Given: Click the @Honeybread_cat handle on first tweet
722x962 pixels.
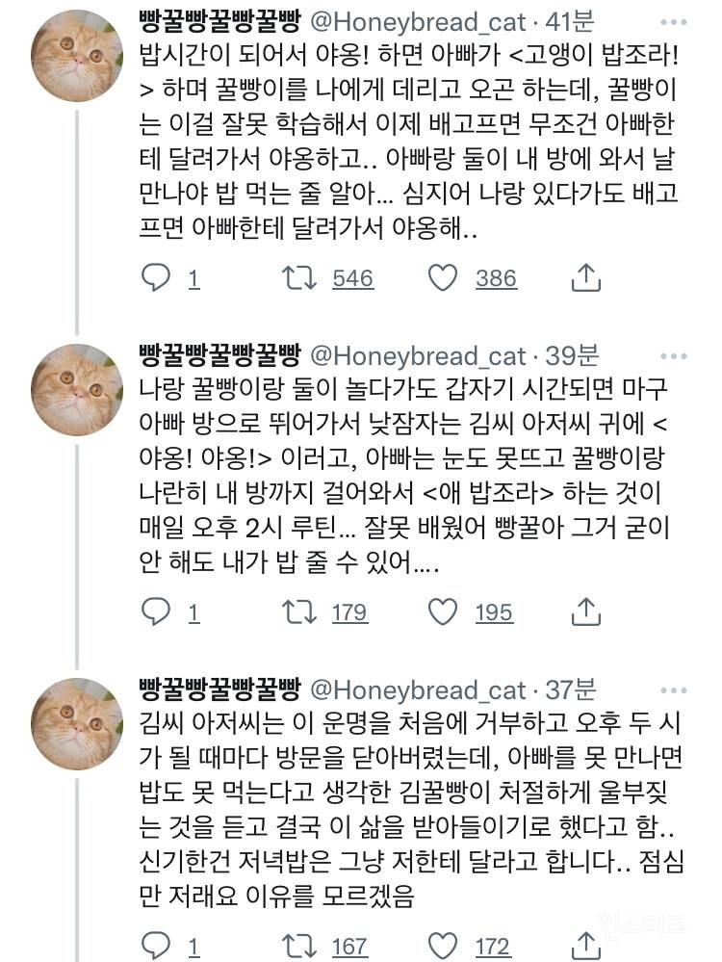Looking at the screenshot, I should (x=415, y=22).
